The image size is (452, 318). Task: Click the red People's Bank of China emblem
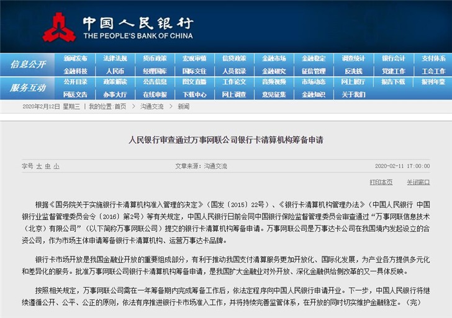coord(59,27)
